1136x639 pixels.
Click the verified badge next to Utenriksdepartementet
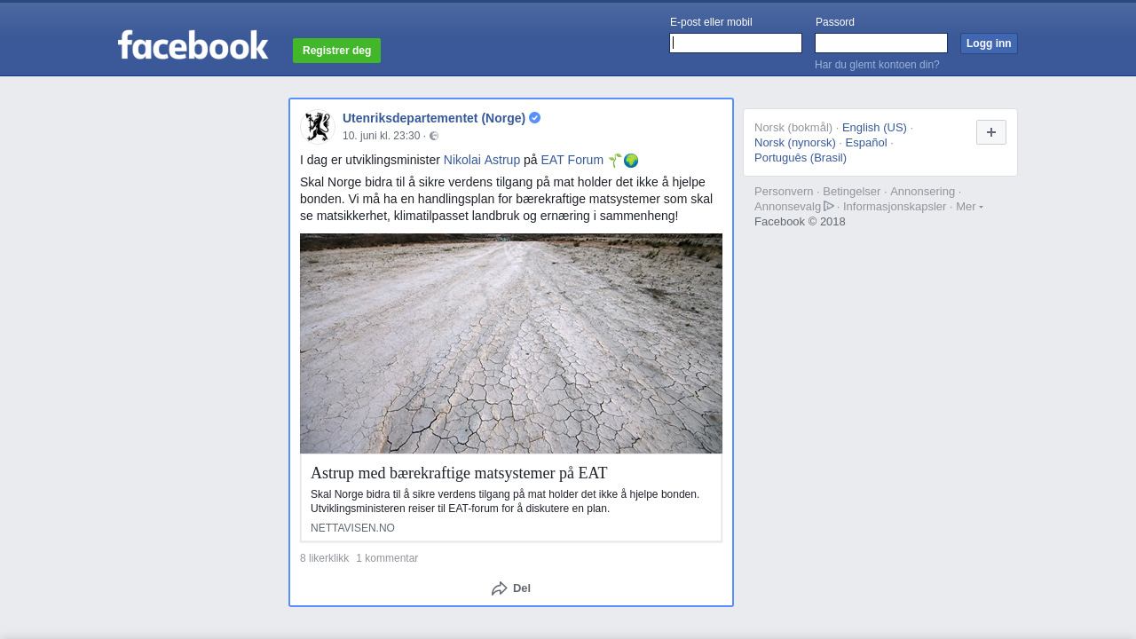[535, 118]
